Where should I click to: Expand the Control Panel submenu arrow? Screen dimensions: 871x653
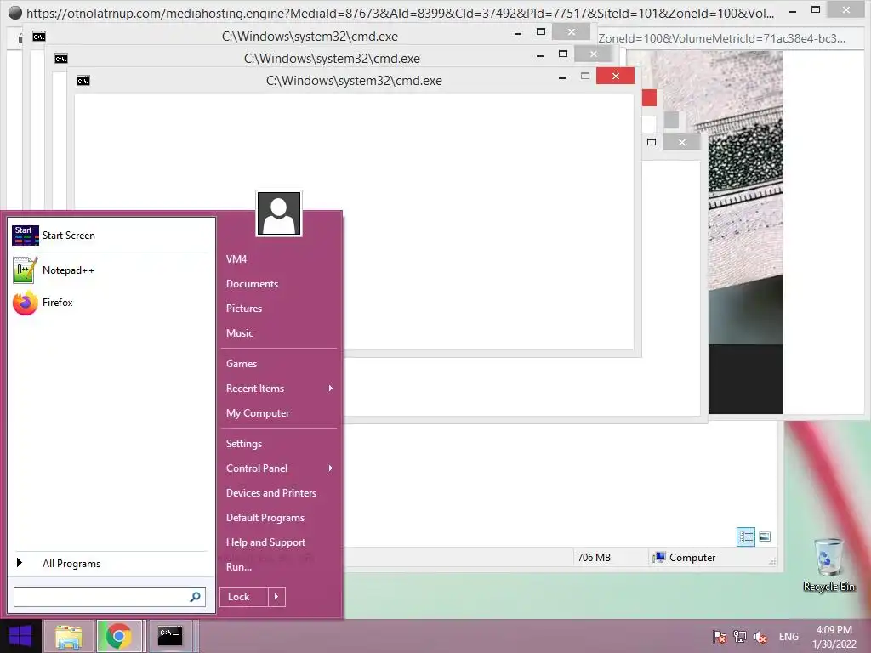click(x=331, y=468)
